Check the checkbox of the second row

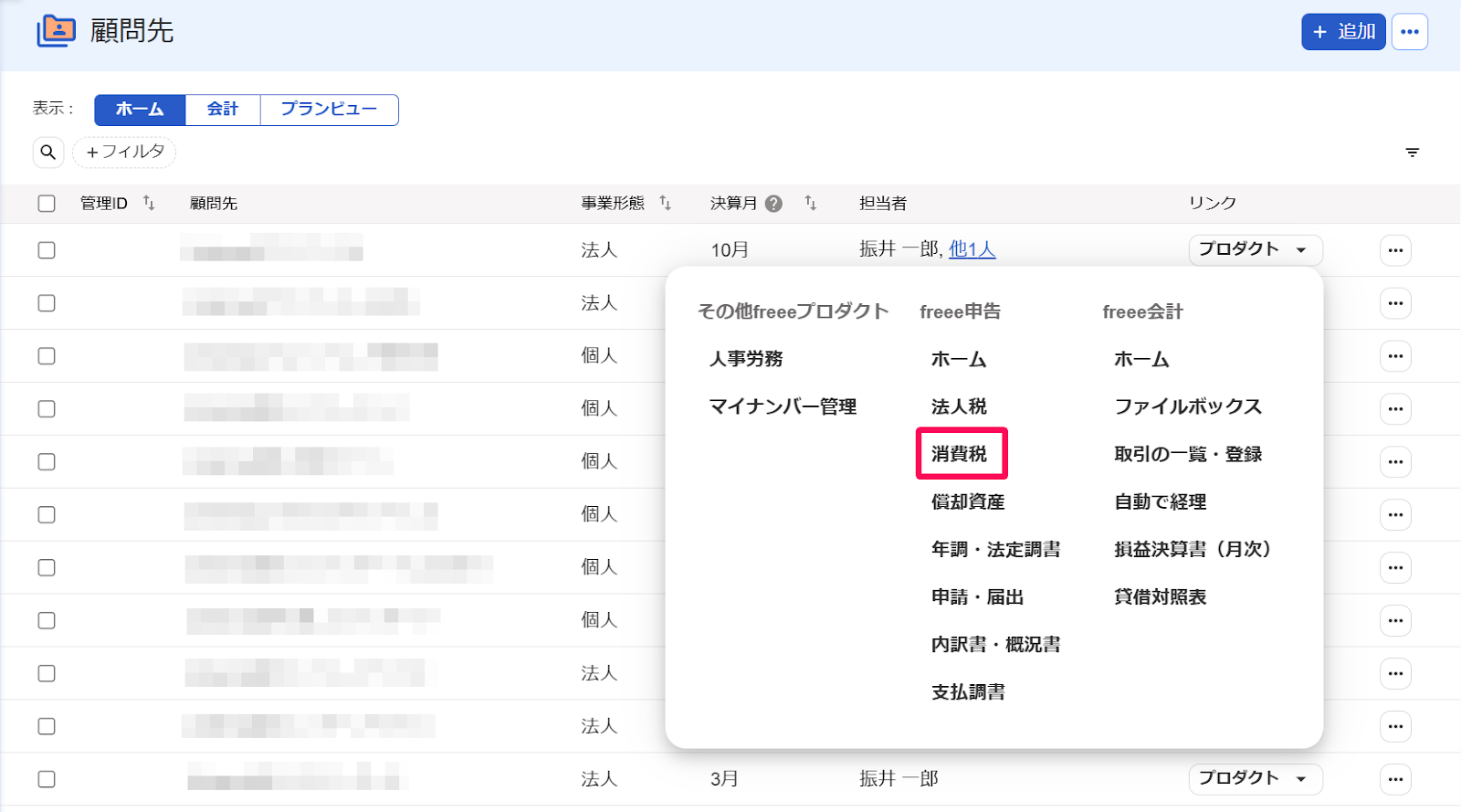point(47,303)
